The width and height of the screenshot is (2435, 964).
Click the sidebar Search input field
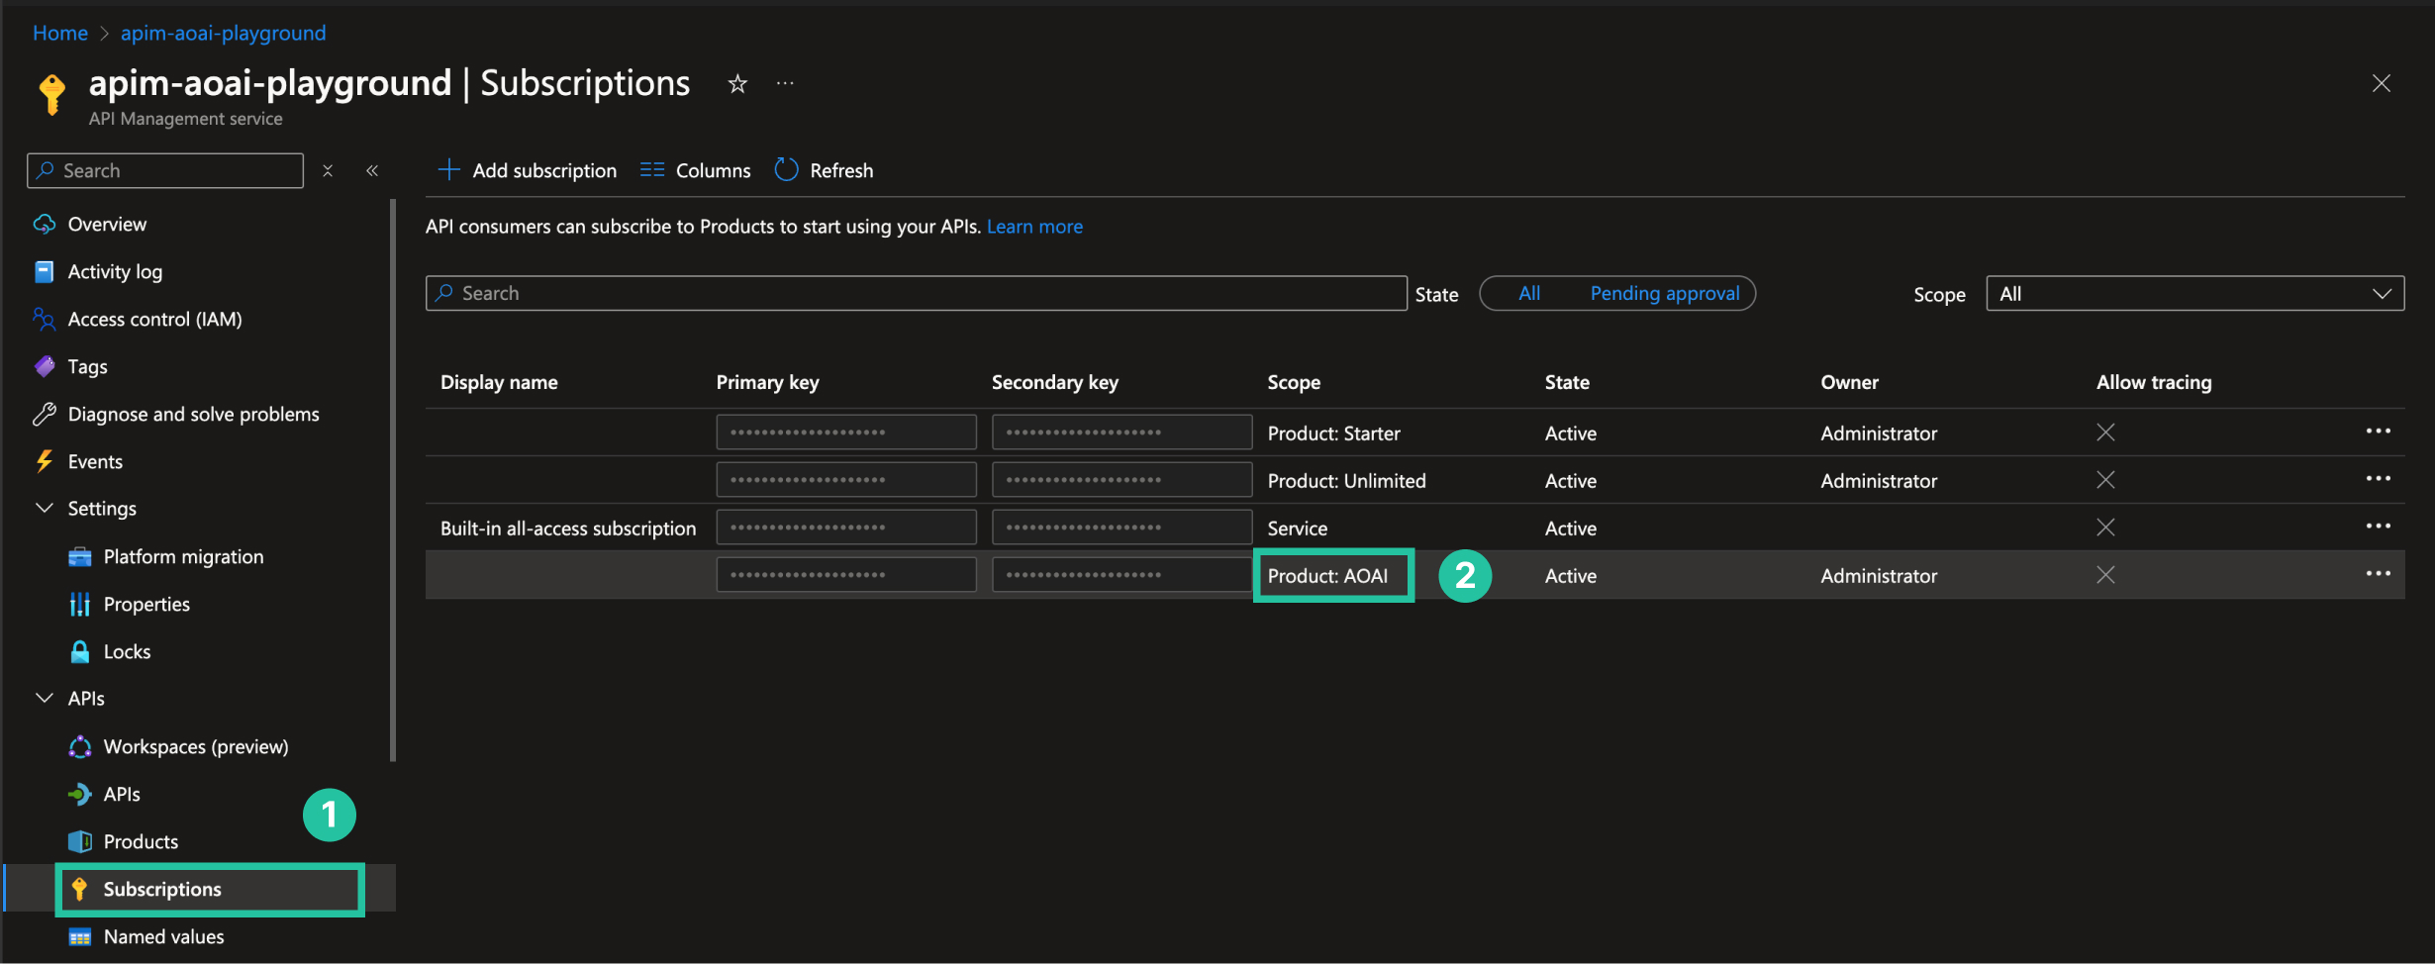coord(165,170)
